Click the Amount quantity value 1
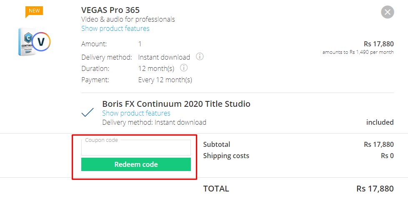 tap(140, 44)
